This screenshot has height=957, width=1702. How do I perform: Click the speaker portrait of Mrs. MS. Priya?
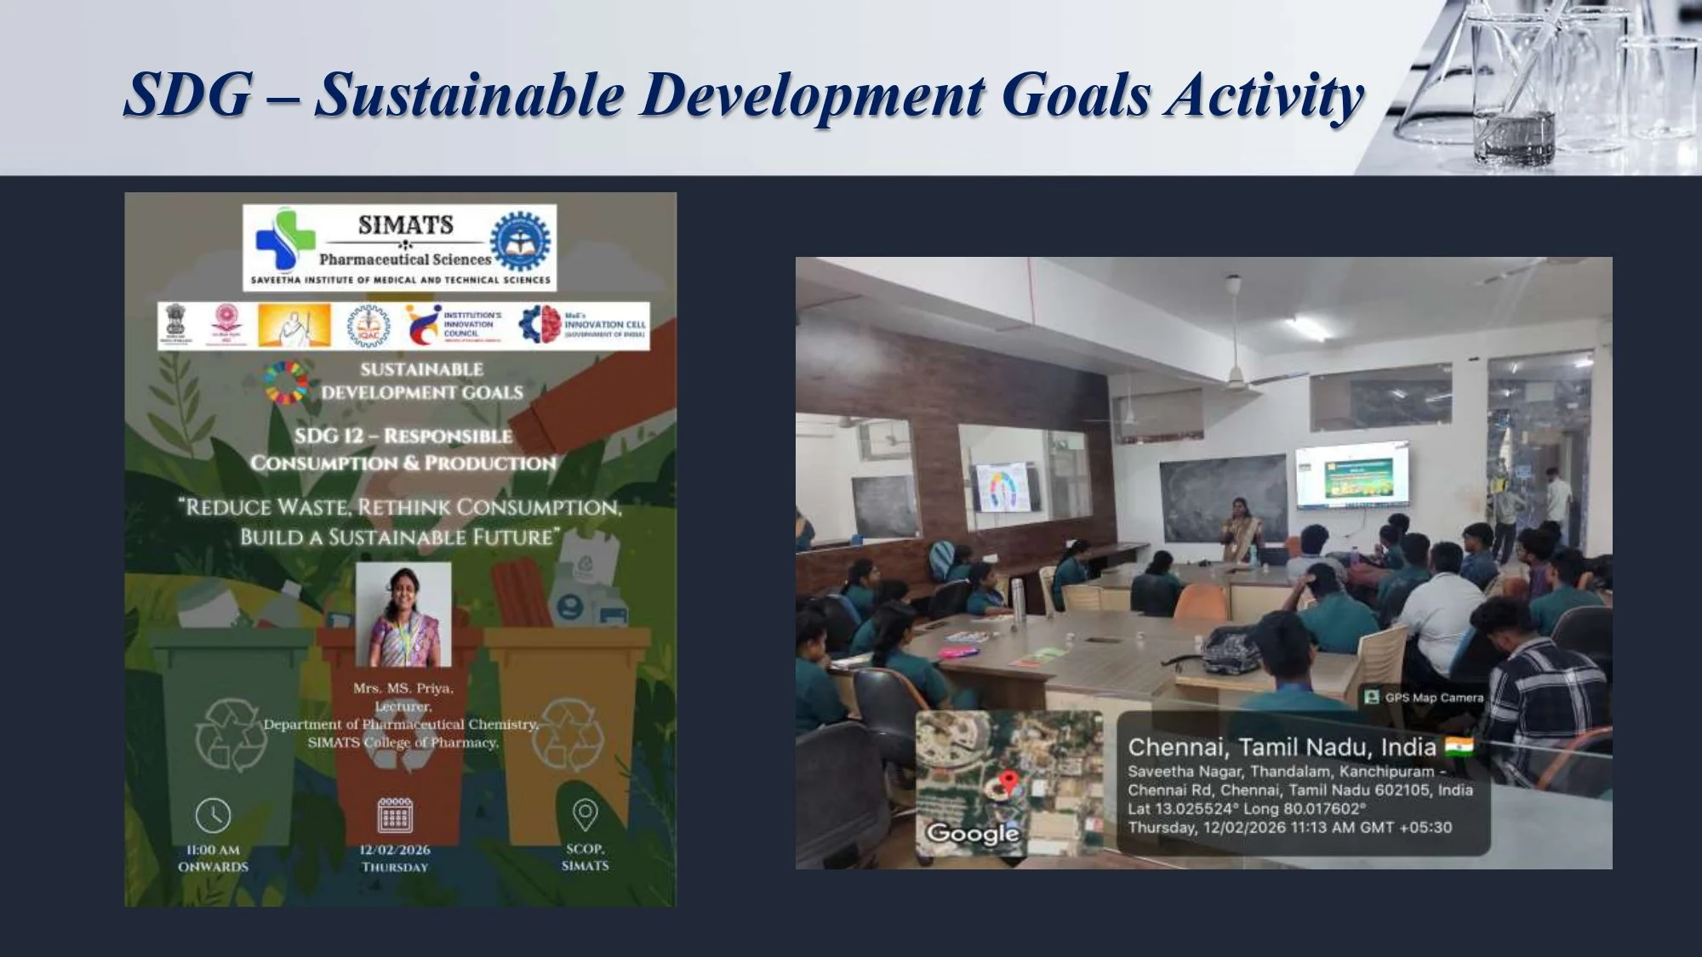(403, 614)
